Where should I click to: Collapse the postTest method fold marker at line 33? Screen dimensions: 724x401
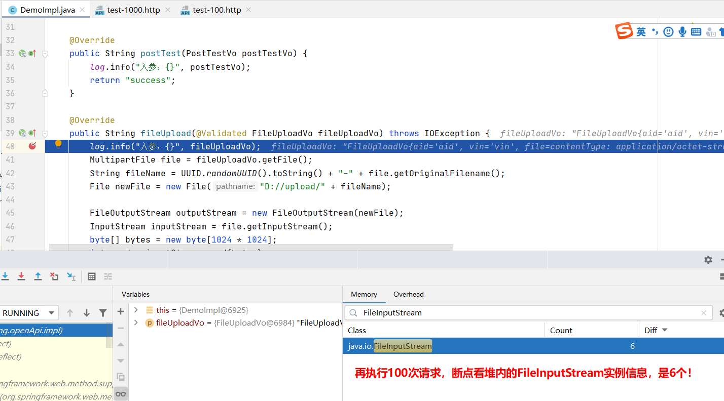[x=45, y=53]
